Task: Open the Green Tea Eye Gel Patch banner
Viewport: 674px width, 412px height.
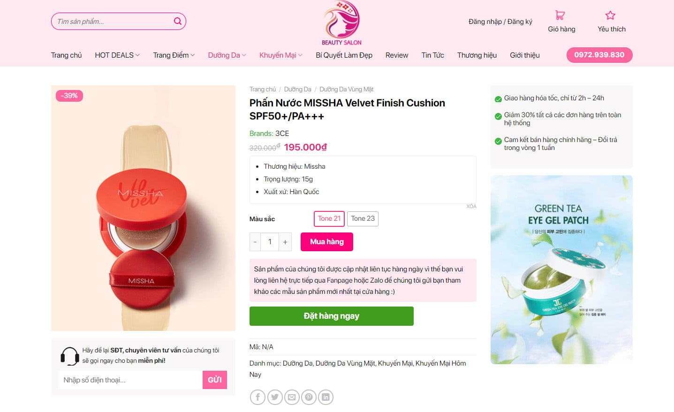Action: point(561,270)
